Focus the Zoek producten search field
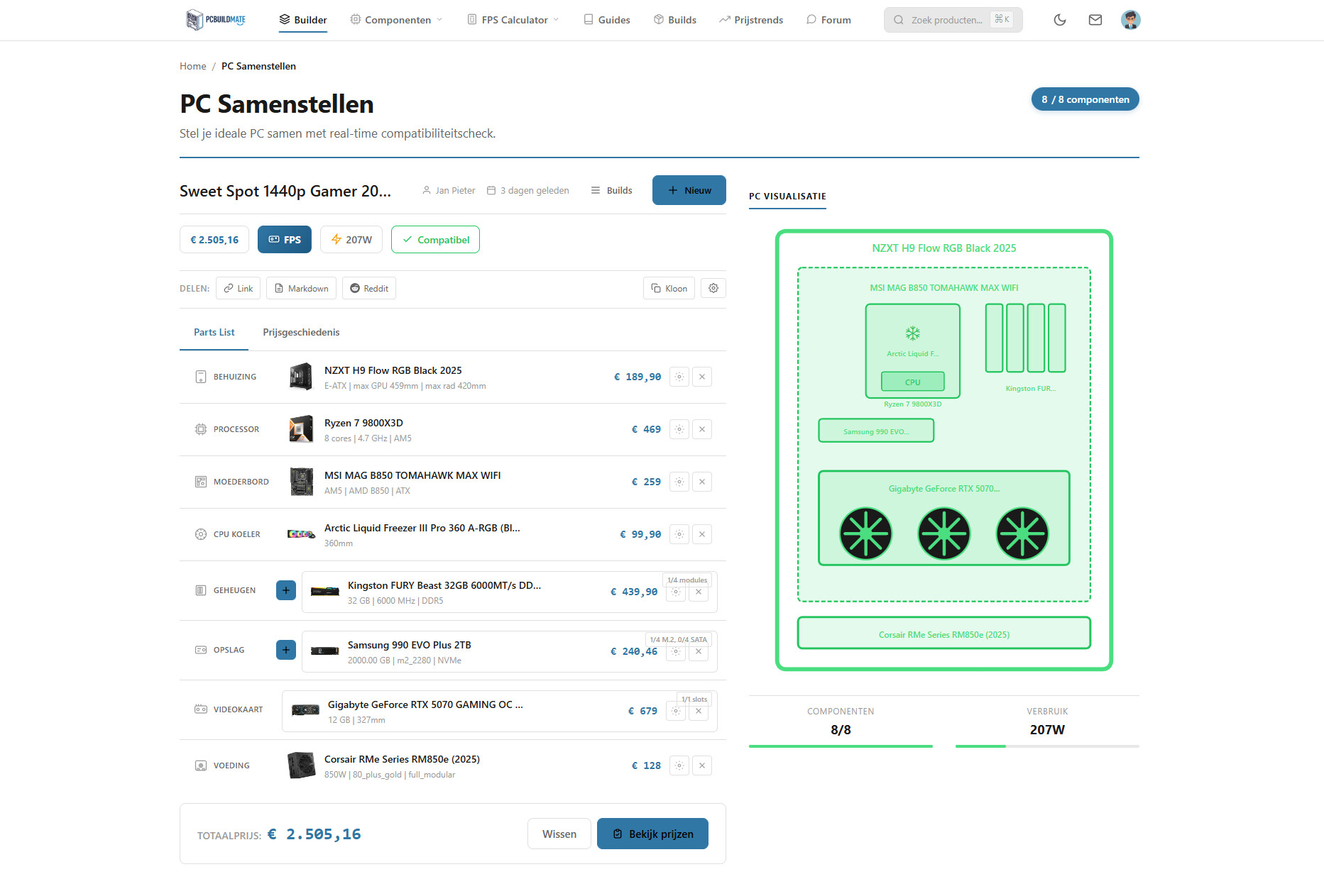This screenshot has width=1324, height=879. pyautogui.click(x=946, y=20)
